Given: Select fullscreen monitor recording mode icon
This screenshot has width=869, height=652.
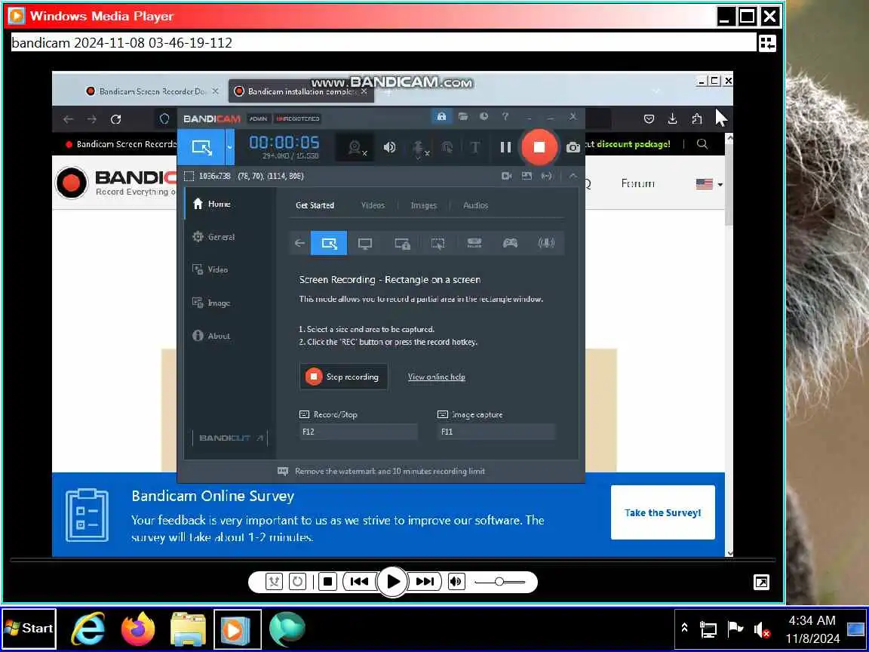Looking at the screenshot, I should 364,244.
